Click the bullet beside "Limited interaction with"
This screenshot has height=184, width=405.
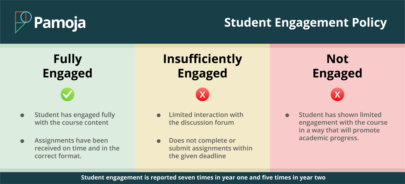[159, 115]
